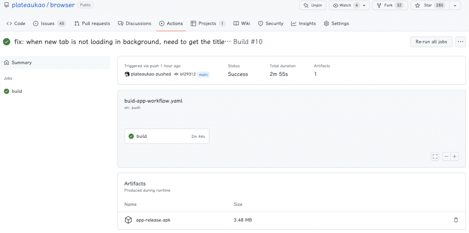Select the build job in sidebar
The image size is (469, 233).
coord(17,91)
